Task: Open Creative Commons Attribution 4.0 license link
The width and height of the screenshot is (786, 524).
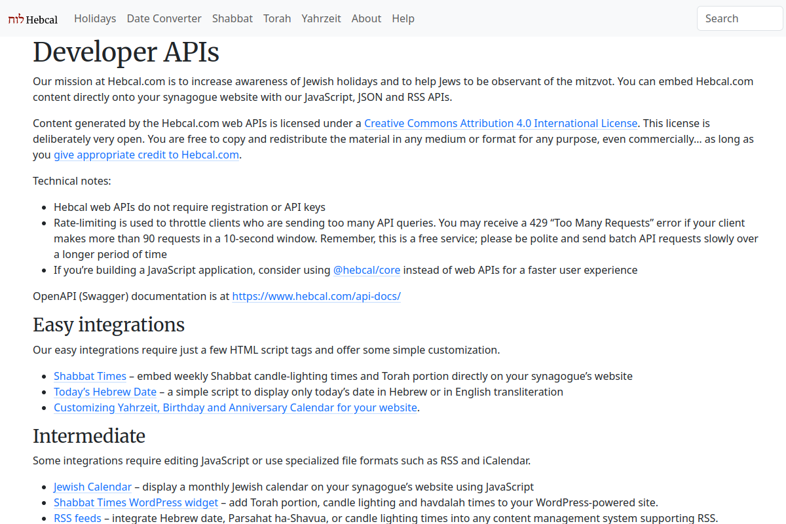Action: [500, 123]
